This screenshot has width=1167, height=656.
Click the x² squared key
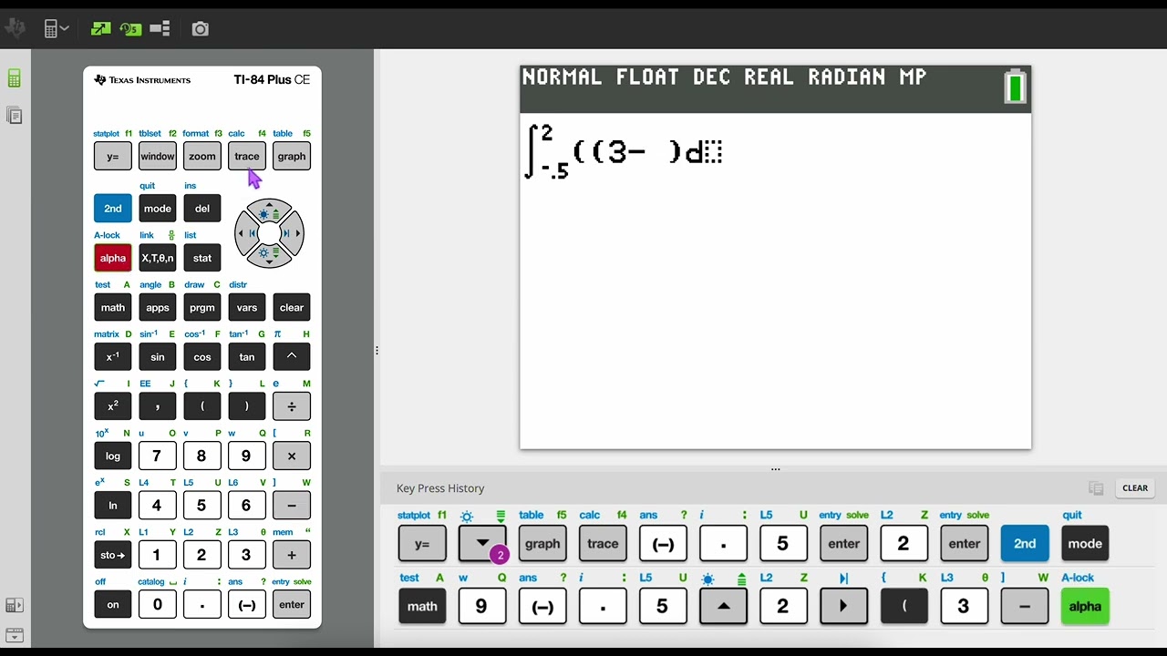(113, 406)
